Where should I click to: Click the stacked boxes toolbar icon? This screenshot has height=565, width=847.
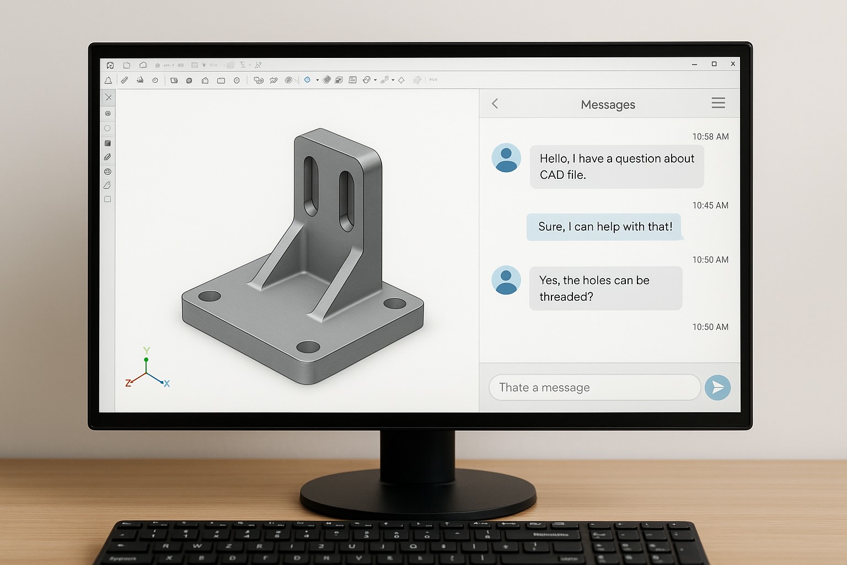[x=339, y=80]
